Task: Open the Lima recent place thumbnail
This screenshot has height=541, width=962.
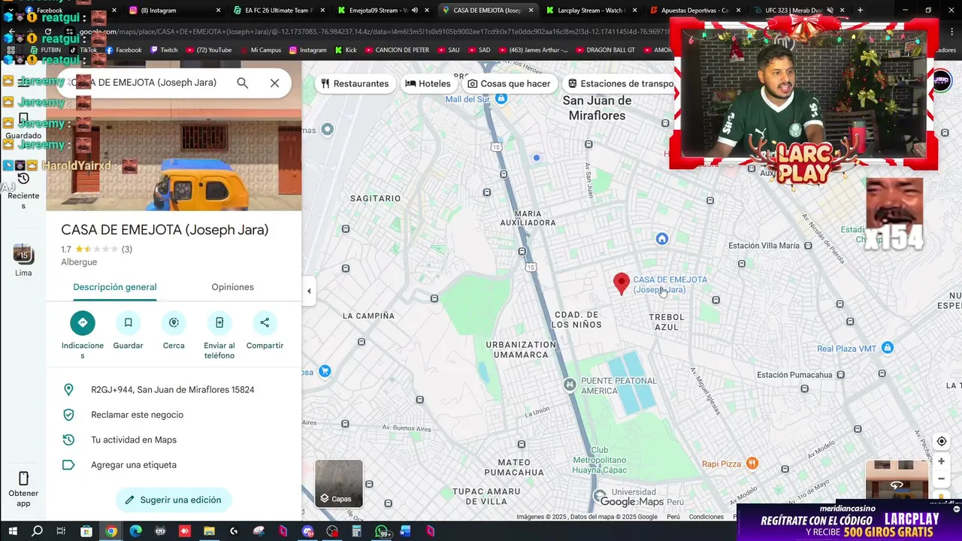Action: click(23, 254)
